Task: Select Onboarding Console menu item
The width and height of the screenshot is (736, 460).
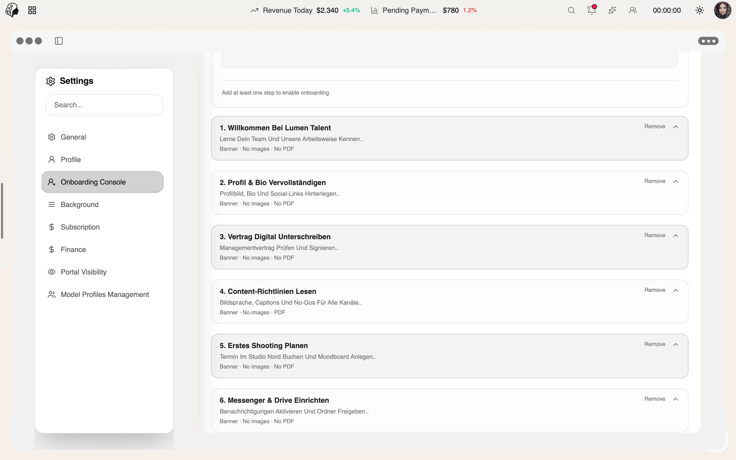Action: click(x=102, y=182)
